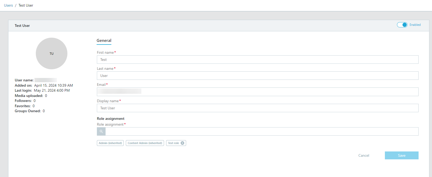Click the role search magnifier icon
432x177 pixels.
coord(101,131)
